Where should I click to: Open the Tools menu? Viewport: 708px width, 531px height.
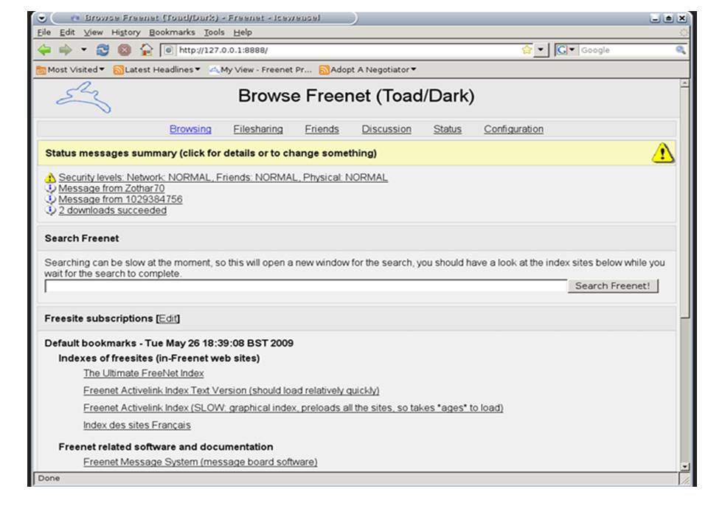coord(214,32)
